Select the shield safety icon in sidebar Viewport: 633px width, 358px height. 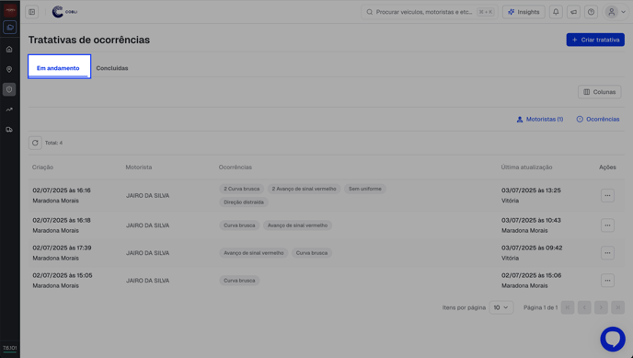(x=9, y=89)
